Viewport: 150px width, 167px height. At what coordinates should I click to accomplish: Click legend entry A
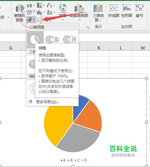[63, 160]
